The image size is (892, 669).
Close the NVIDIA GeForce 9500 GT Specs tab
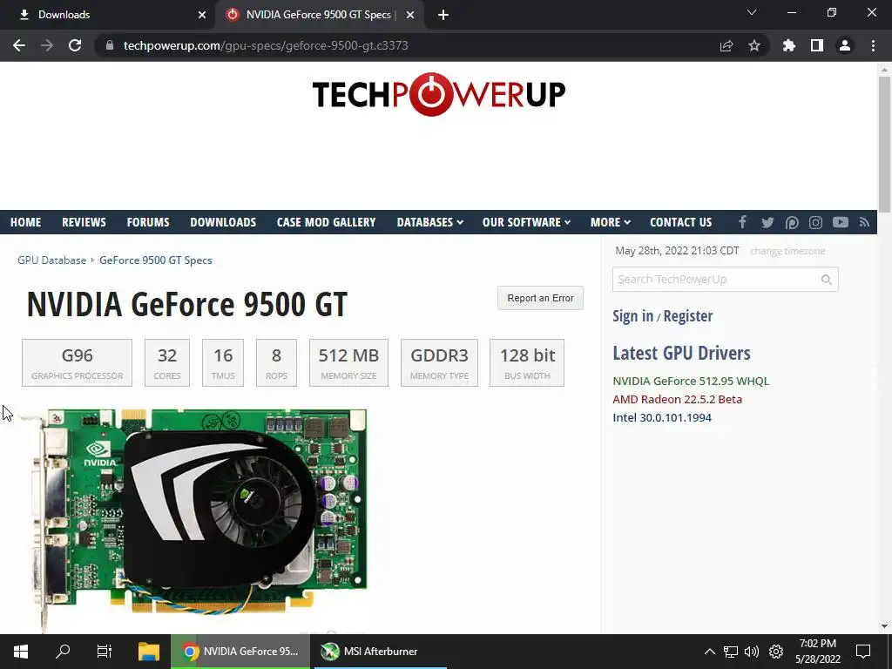tap(410, 15)
